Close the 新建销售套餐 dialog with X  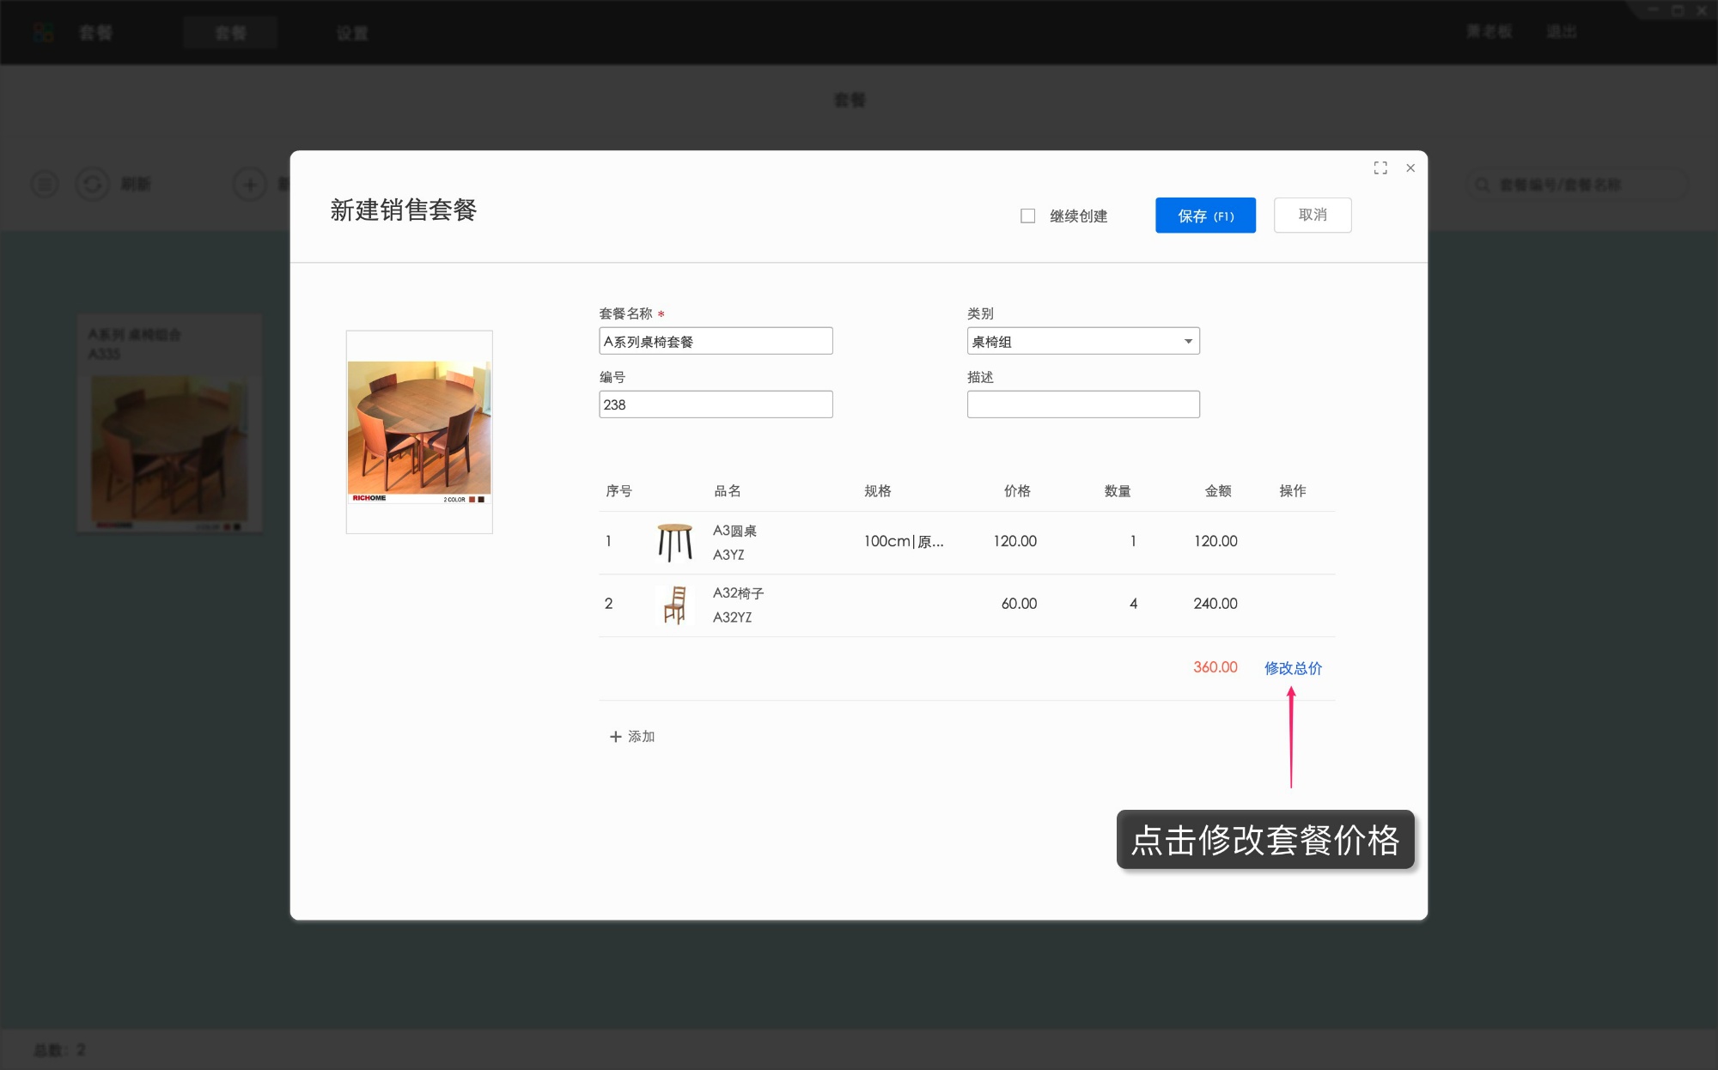click(x=1410, y=168)
